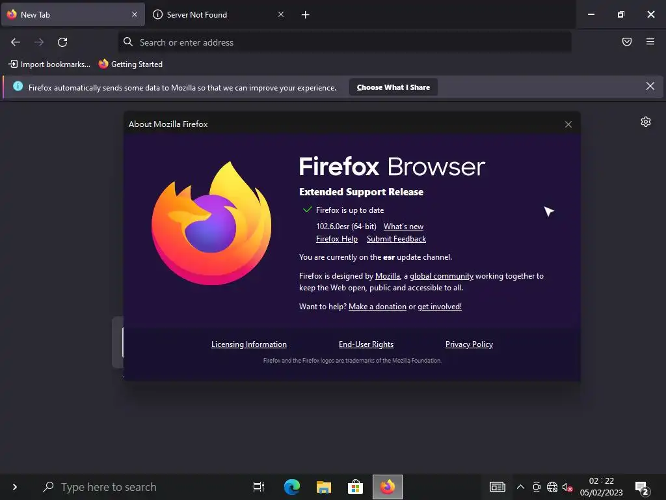The height and width of the screenshot is (500, 666).
Task: Expand the taskbar chevron at far left
Action: 15,487
